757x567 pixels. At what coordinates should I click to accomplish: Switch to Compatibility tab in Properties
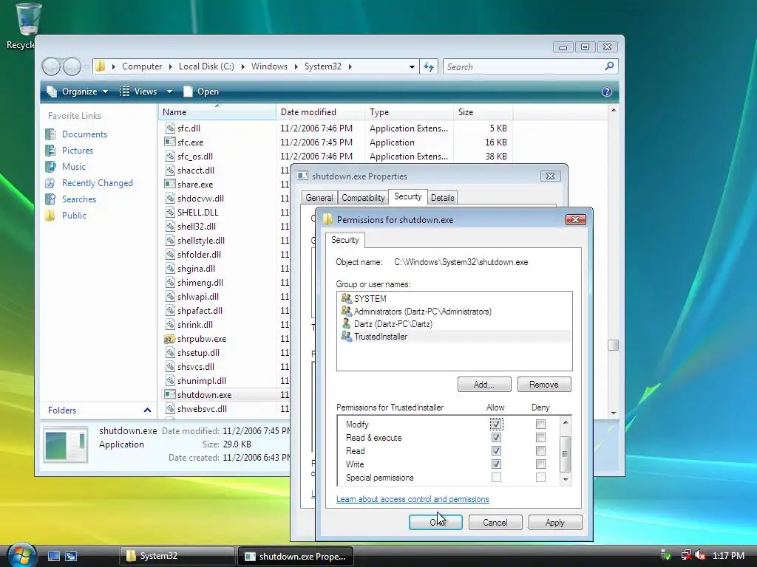click(363, 198)
